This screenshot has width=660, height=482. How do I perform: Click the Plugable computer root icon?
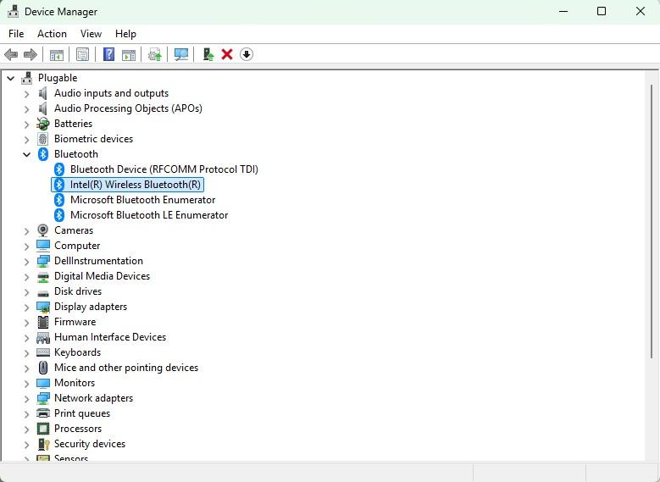click(26, 78)
